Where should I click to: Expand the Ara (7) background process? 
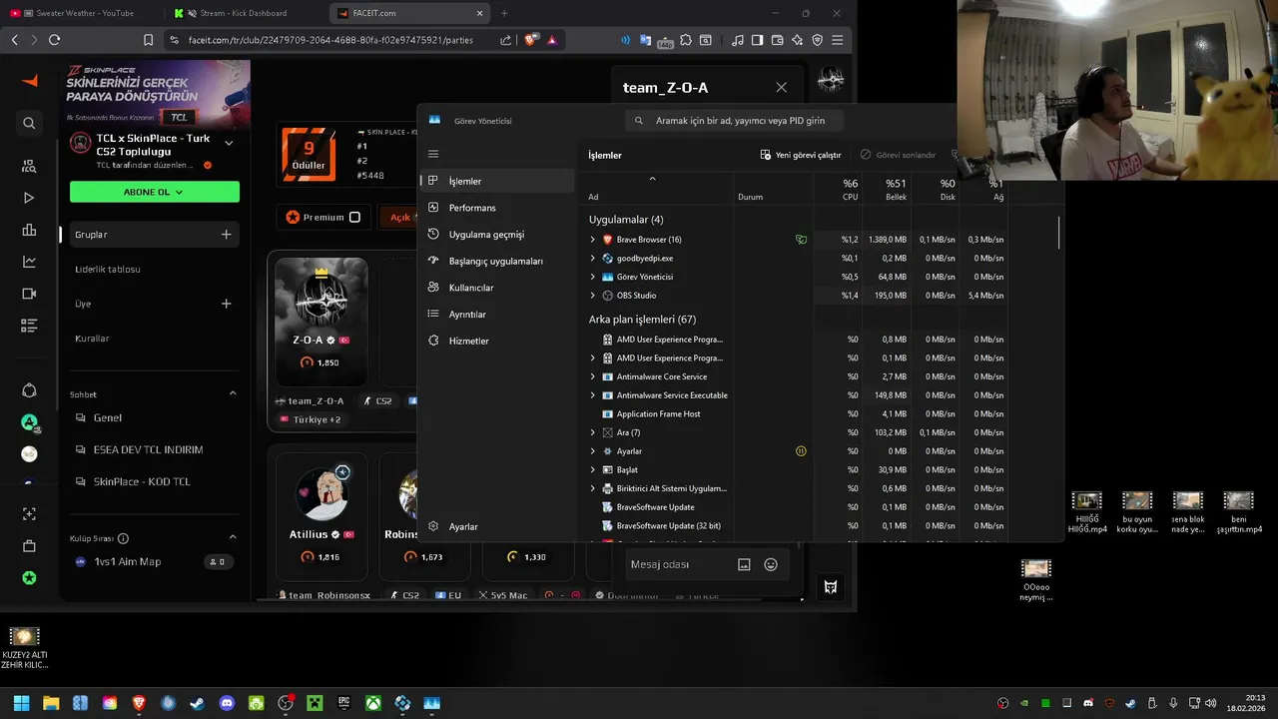[x=592, y=432]
